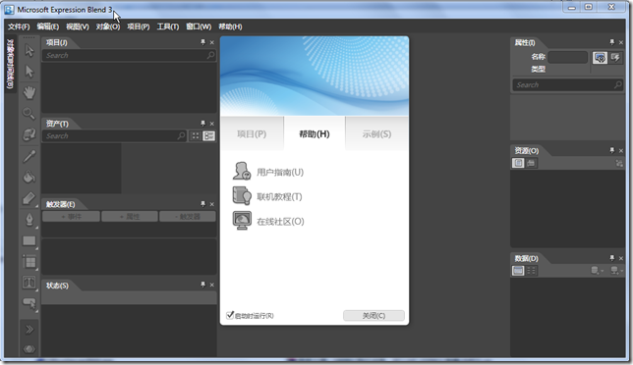Show the Events lightning view
The width and height of the screenshot is (633, 365).
pyautogui.click(x=615, y=58)
